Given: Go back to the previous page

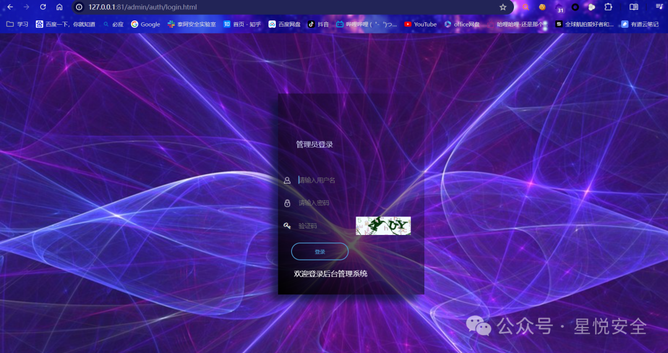Looking at the screenshot, I should 11,7.
